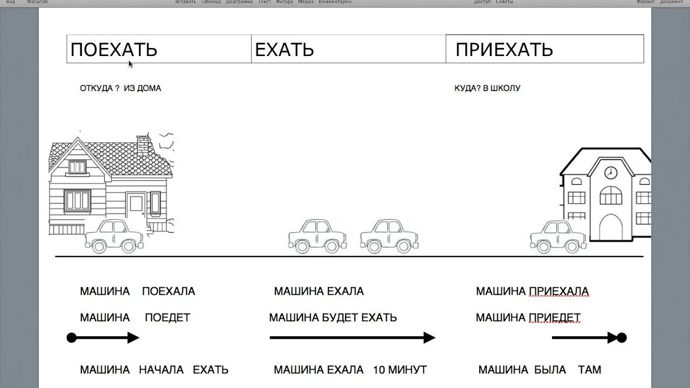Click the word ПРИЕХАЛА
Screen dimensions: 690x388
(559, 292)
